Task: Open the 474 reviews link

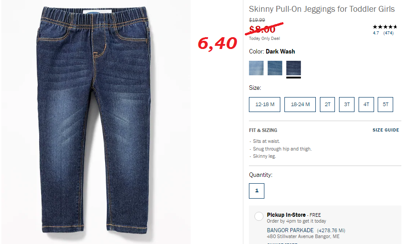Action: click(389, 33)
